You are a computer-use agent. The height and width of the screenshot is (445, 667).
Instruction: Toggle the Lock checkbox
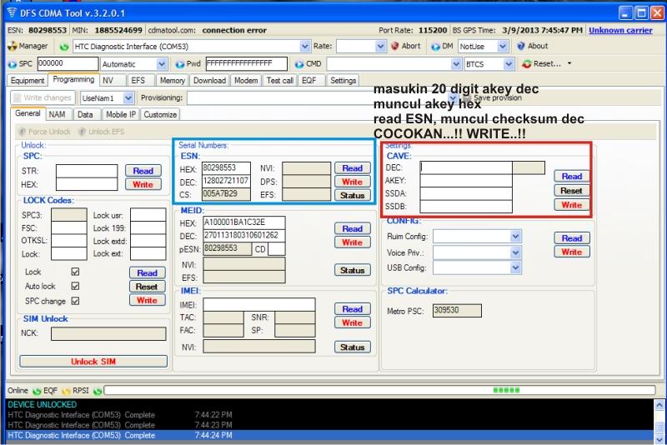coord(75,272)
